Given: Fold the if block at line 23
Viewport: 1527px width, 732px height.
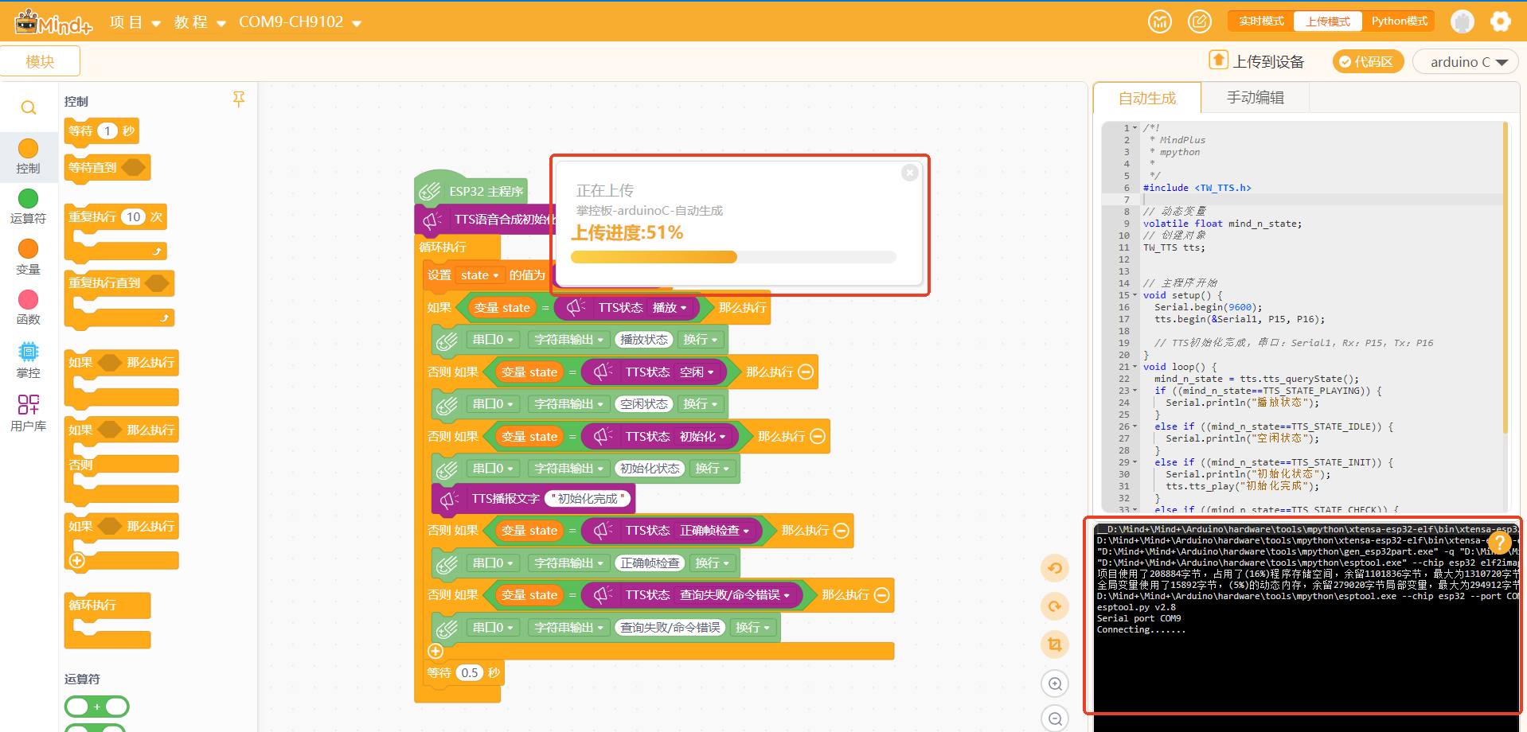Looking at the screenshot, I should (1135, 391).
